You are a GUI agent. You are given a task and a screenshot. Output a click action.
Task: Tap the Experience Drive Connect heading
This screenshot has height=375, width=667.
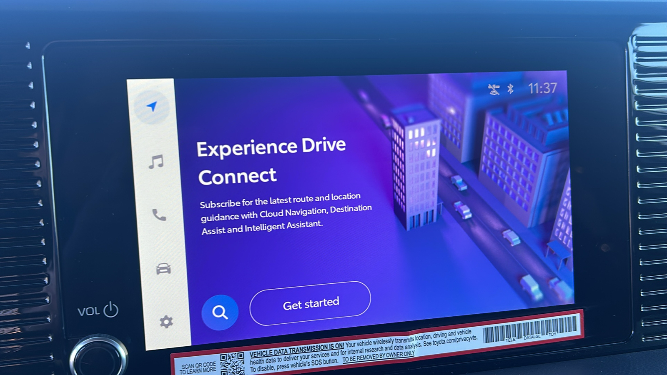click(x=271, y=161)
